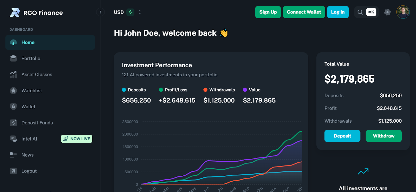Open the user profile avatar menu

(403, 12)
